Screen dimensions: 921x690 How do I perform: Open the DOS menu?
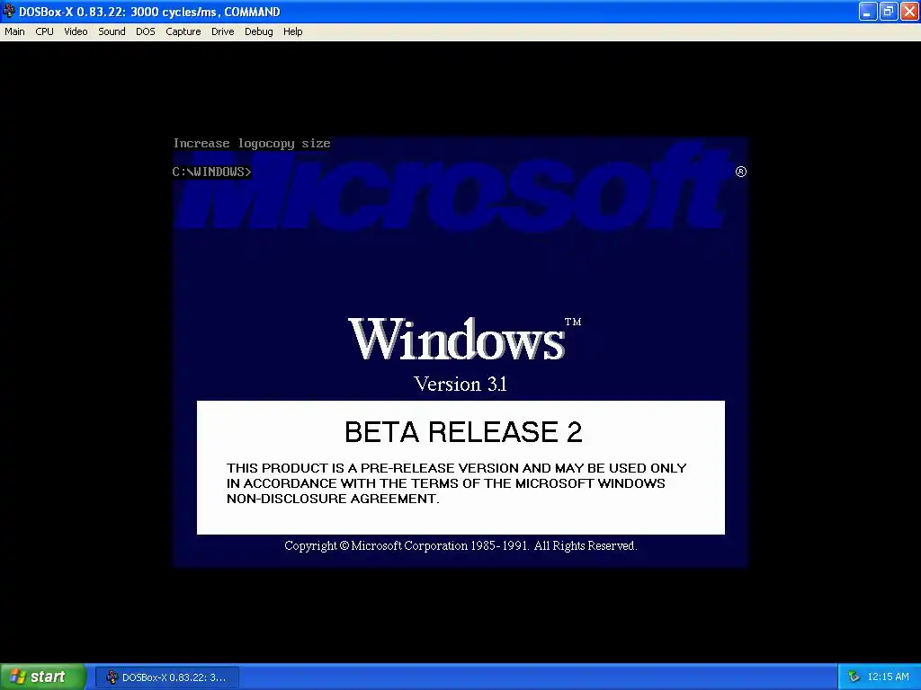click(146, 31)
